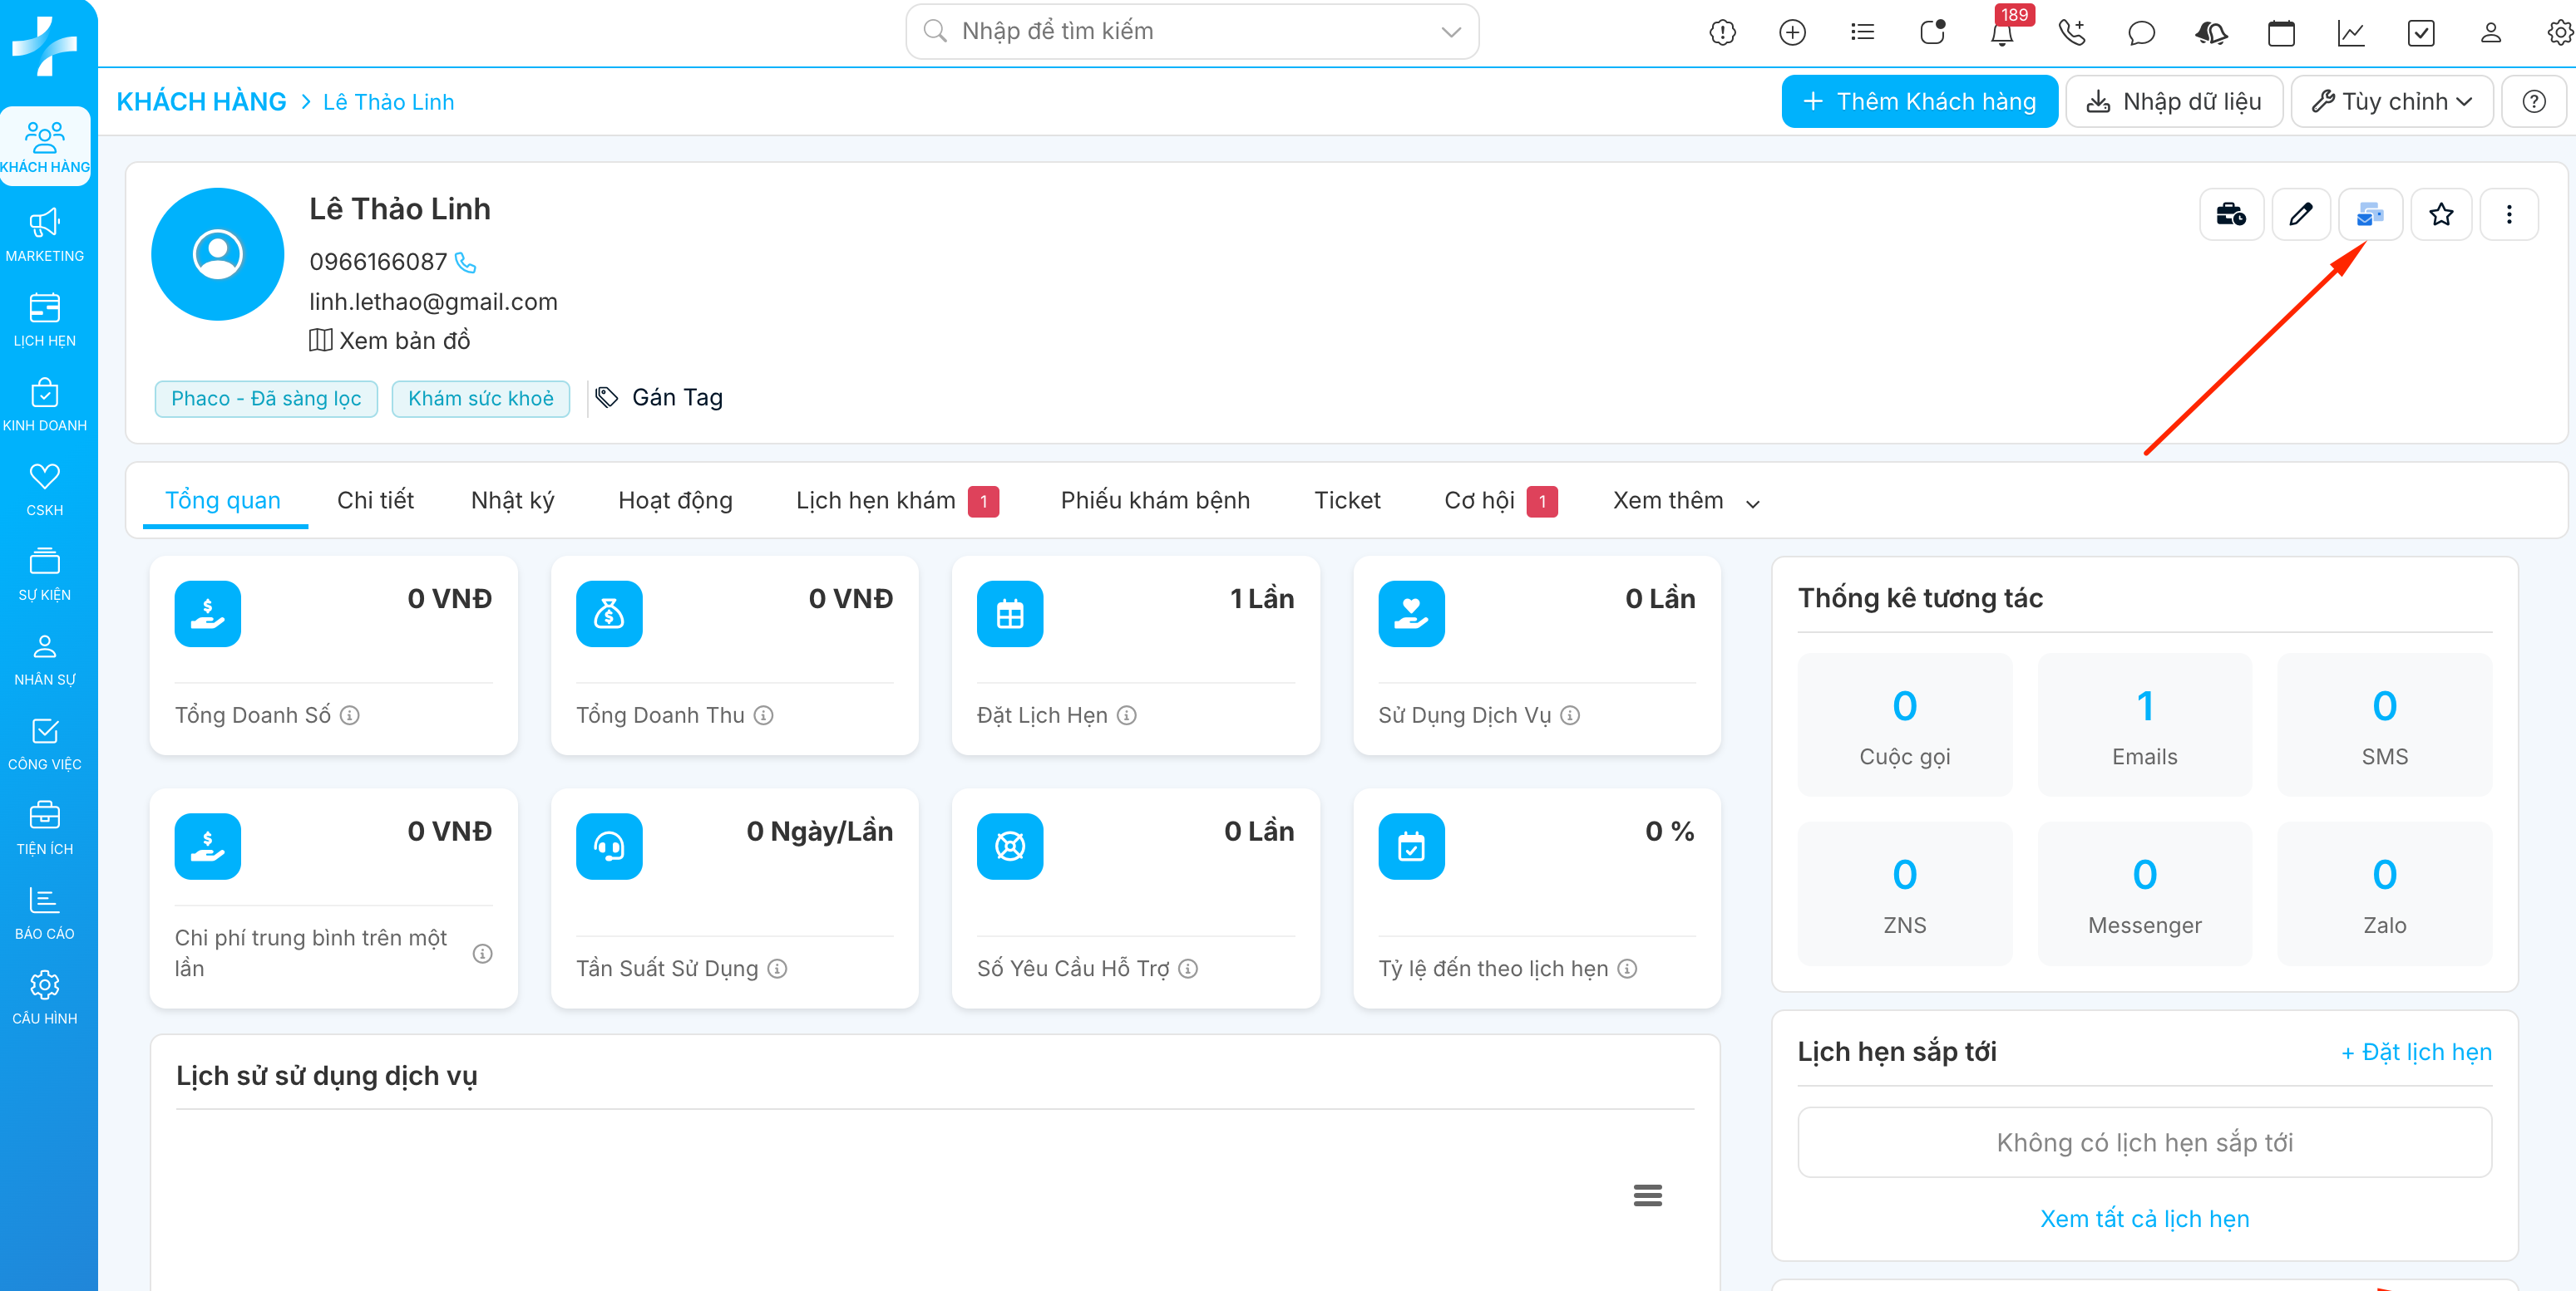
Task: Click the notification bell icon
Action: coord(2001,34)
